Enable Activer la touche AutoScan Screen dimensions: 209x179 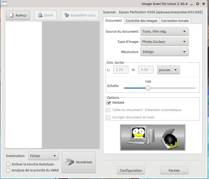pos(8,164)
